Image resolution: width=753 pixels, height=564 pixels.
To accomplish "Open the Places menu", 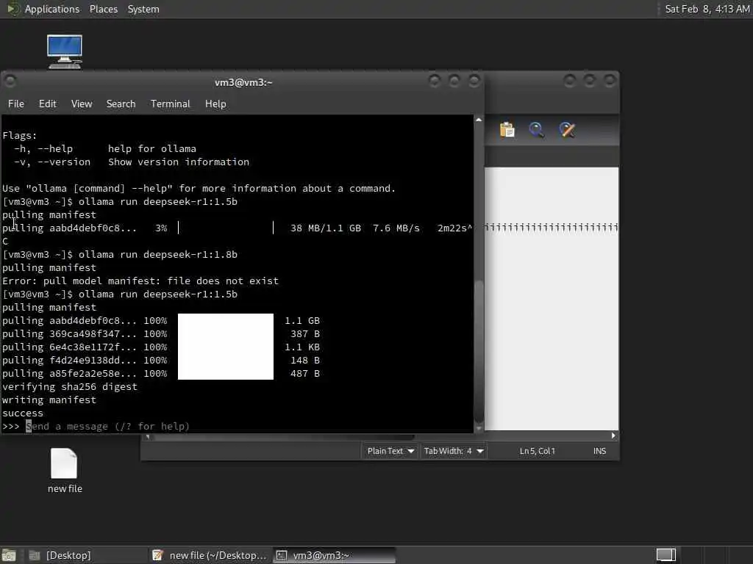I will (103, 9).
